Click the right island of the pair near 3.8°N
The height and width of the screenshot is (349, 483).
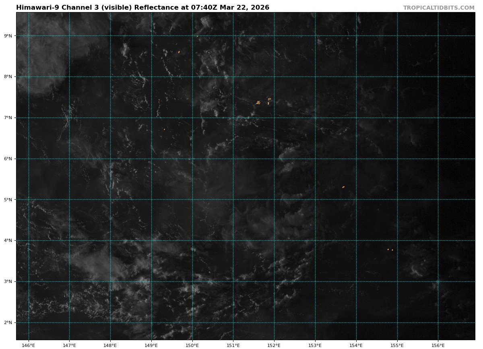[x=392, y=250]
